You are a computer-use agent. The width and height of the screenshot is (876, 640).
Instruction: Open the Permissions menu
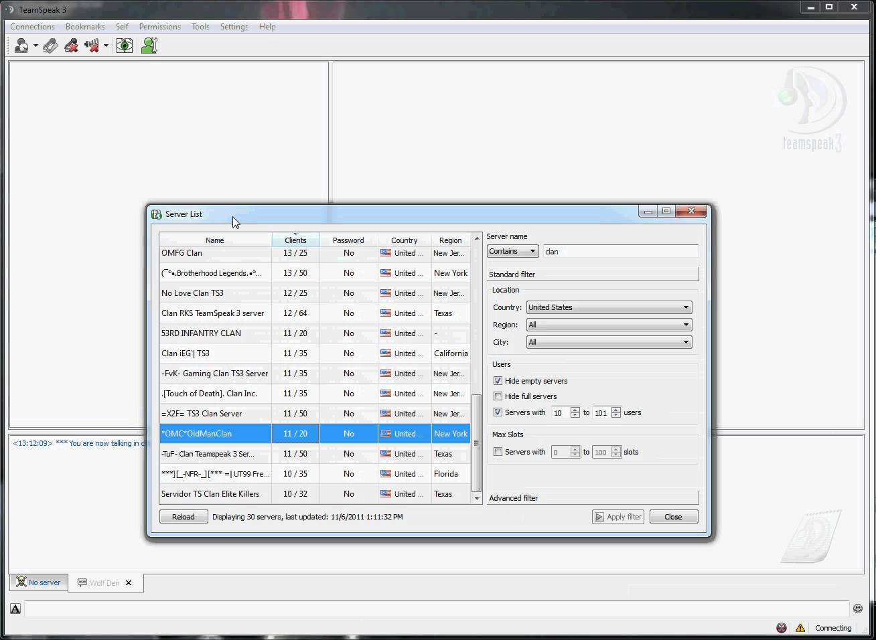(x=159, y=27)
